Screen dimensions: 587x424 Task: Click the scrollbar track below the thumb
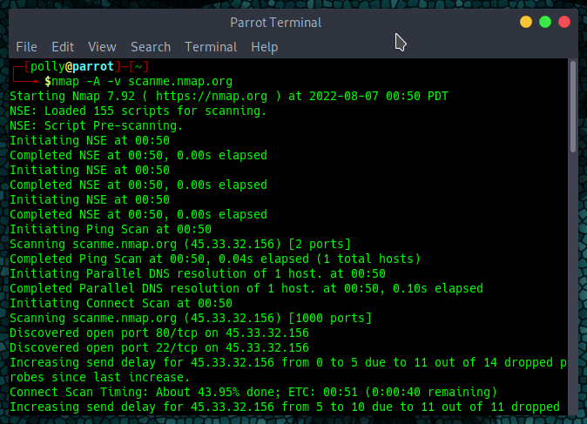[573, 285]
